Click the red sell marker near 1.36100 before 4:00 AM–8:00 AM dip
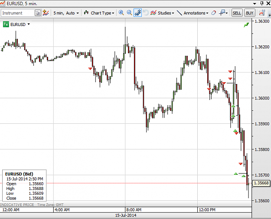The width and height of the screenshot is (271, 219). [90, 68]
